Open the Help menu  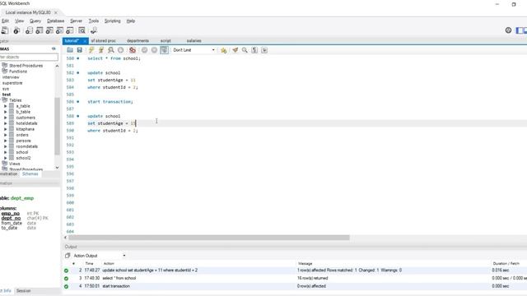click(130, 21)
